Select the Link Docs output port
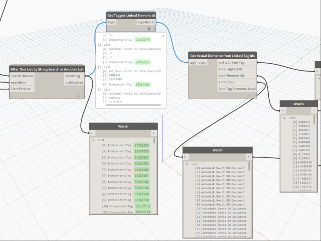 coord(237,82)
